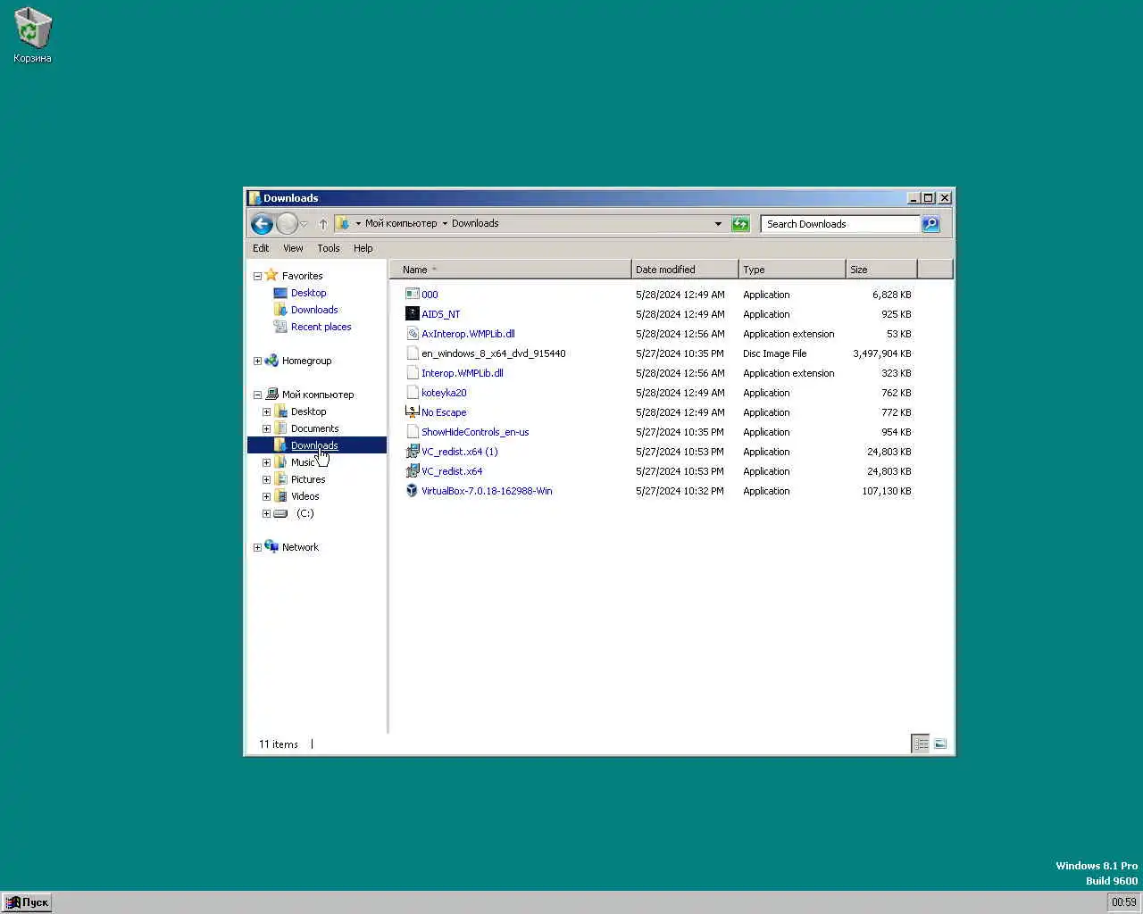The image size is (1143, 914).
Task: Switch to details view layout
Action: click(921, 744)
